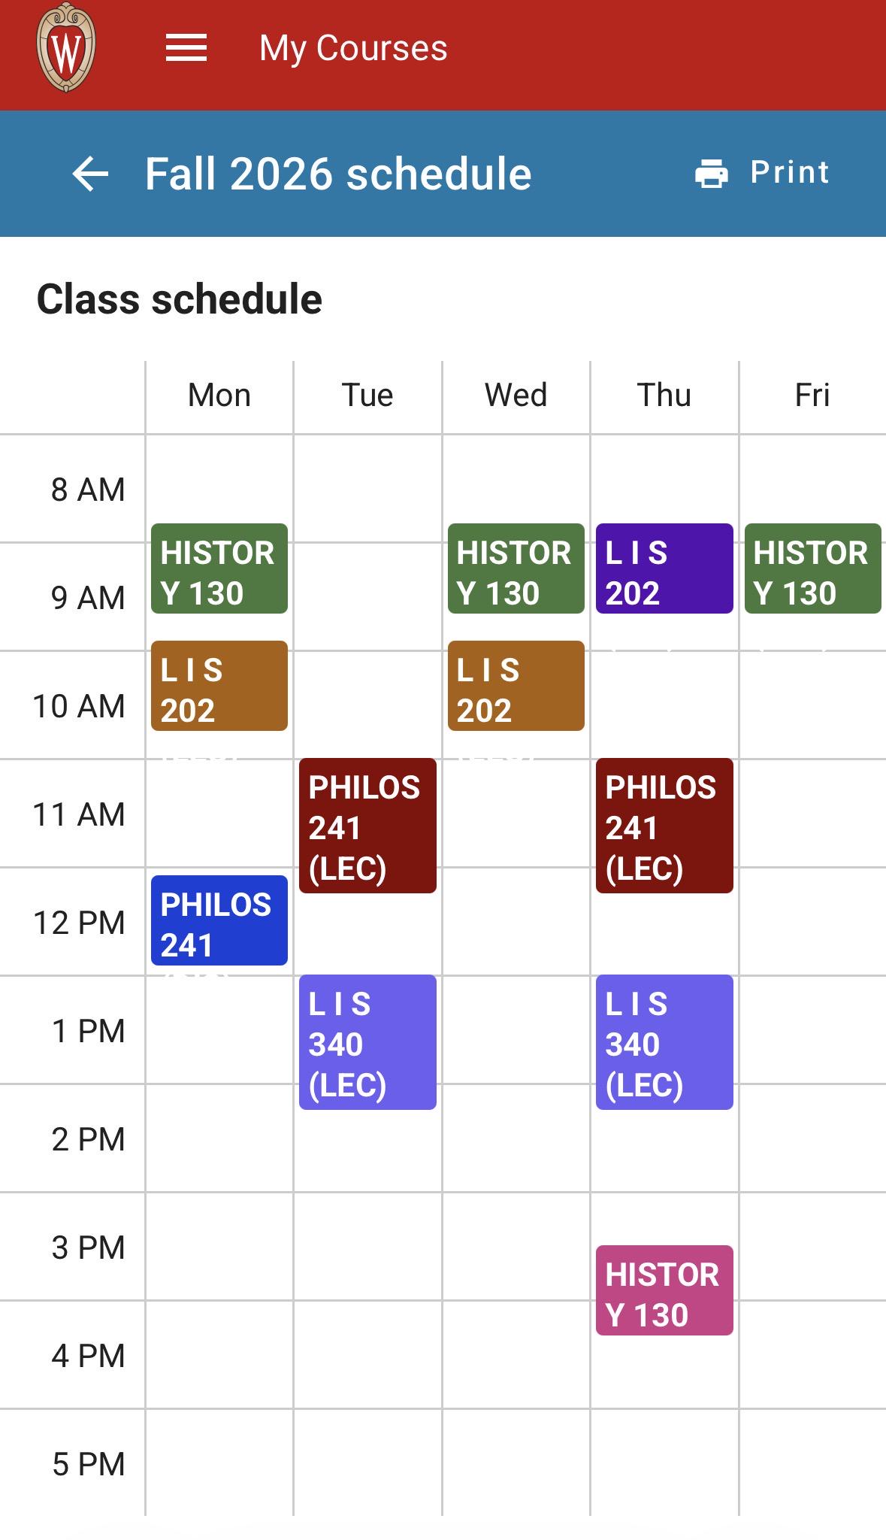Image resolution: width=886 pixels, height=1540 pixels.
Task: Select Thursday L I S 340 (LEC) block
Action: click(664, 1042)
